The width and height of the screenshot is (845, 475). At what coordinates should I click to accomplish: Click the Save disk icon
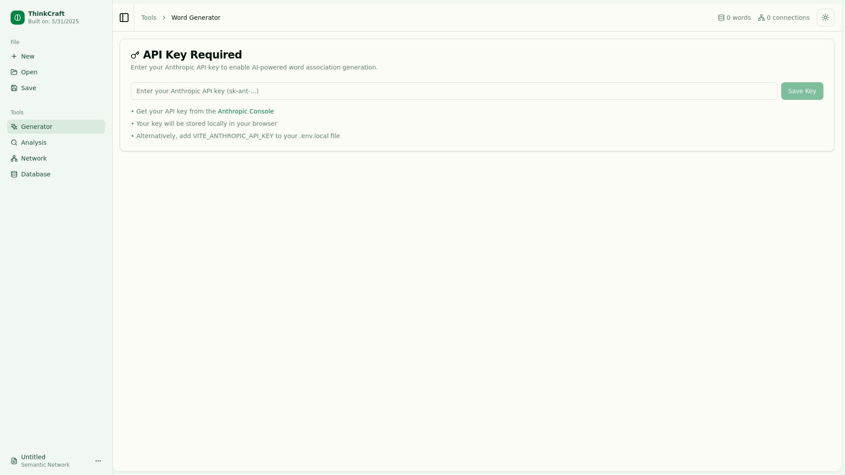(x=14, y=88)
